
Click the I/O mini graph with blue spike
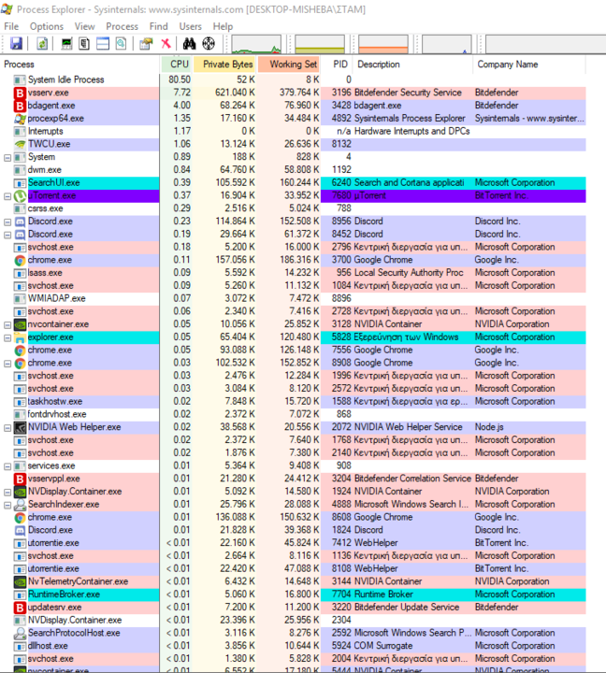point(447,44)
